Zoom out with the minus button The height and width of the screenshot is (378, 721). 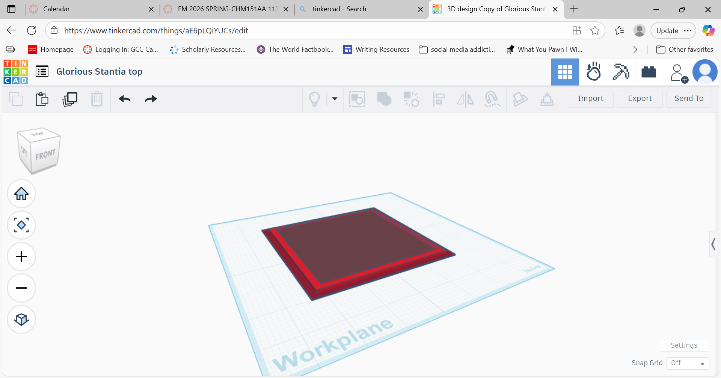click(x=21, y=288)
